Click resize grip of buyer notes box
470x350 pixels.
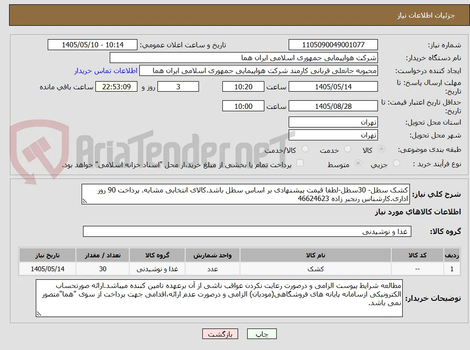(x=39, y=314)
